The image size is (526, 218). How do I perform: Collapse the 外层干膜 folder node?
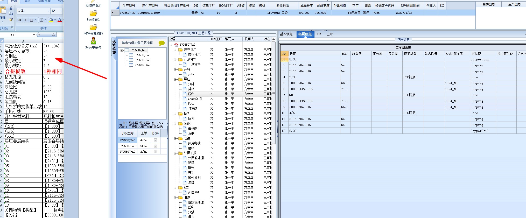175,153
